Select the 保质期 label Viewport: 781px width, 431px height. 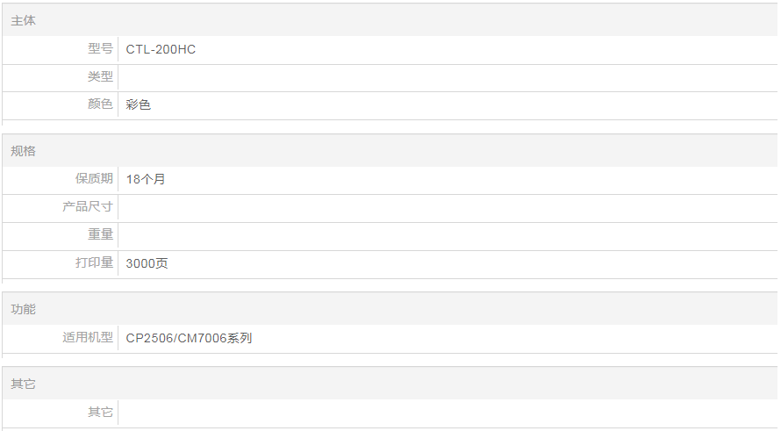[94, 178]
